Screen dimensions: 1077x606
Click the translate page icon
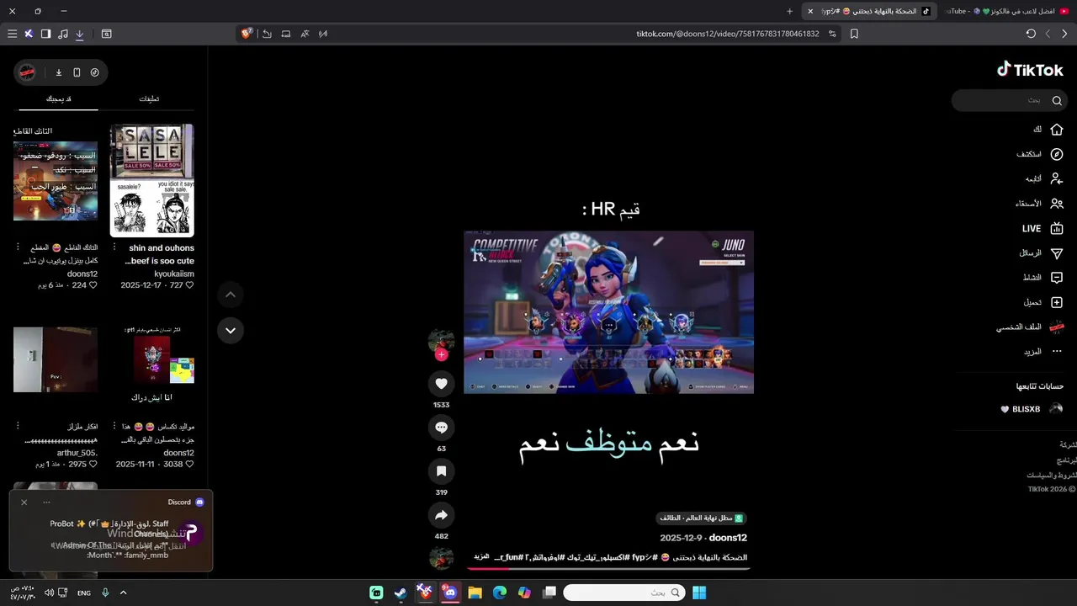tap(305, 34)
